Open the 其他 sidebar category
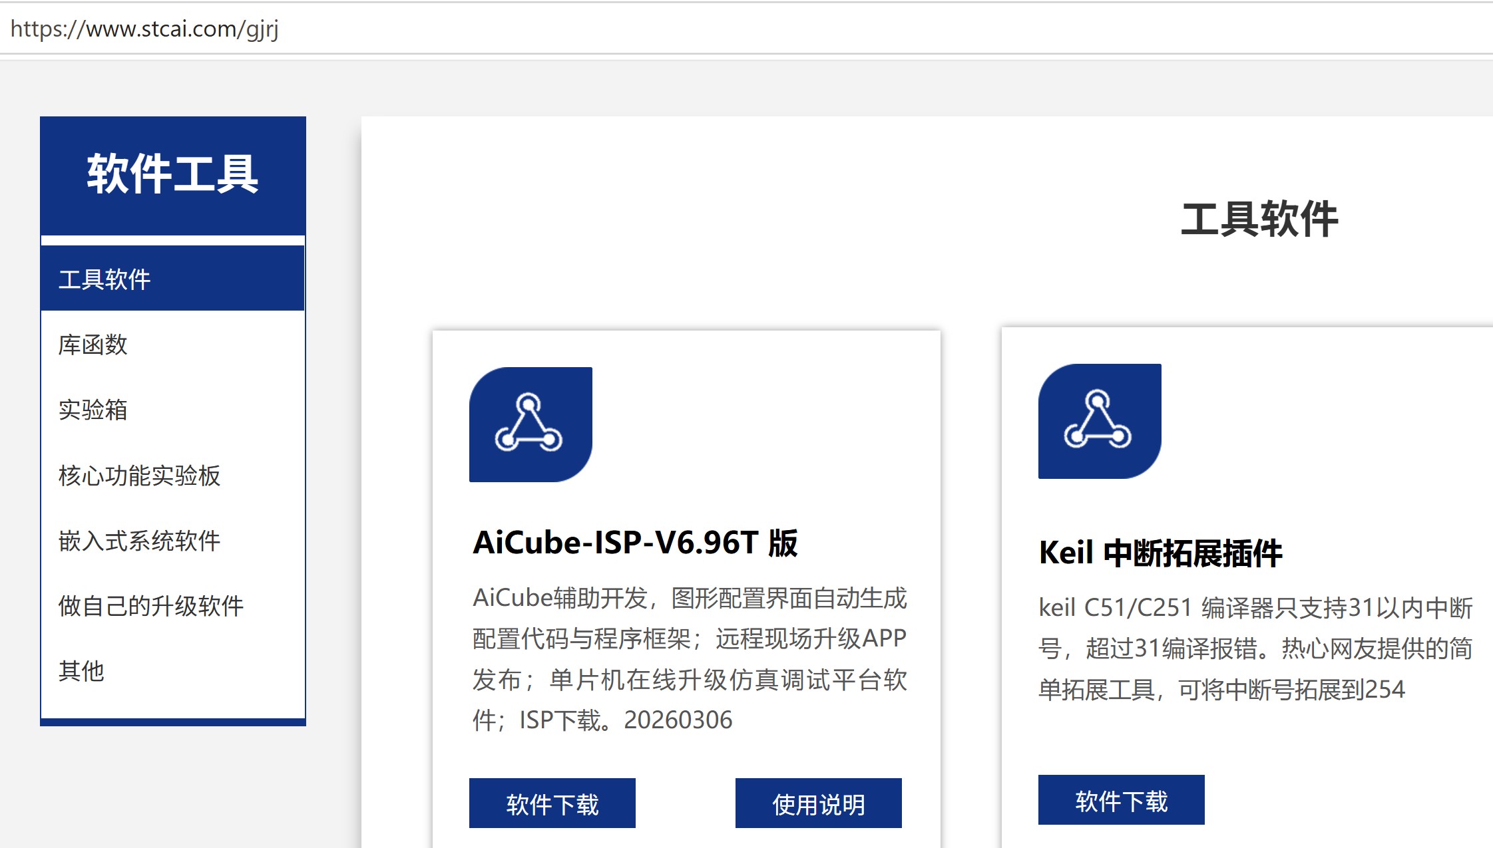Viewport: 1493px width, 848px height. (81, 672)
